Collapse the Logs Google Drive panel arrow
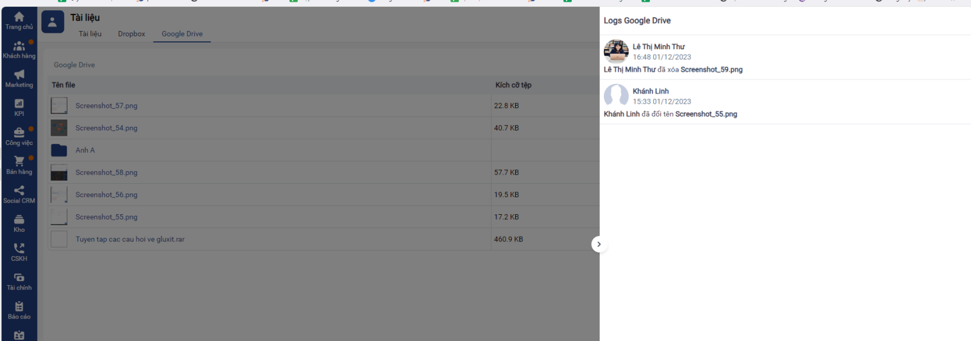 [x=599, y=244]
